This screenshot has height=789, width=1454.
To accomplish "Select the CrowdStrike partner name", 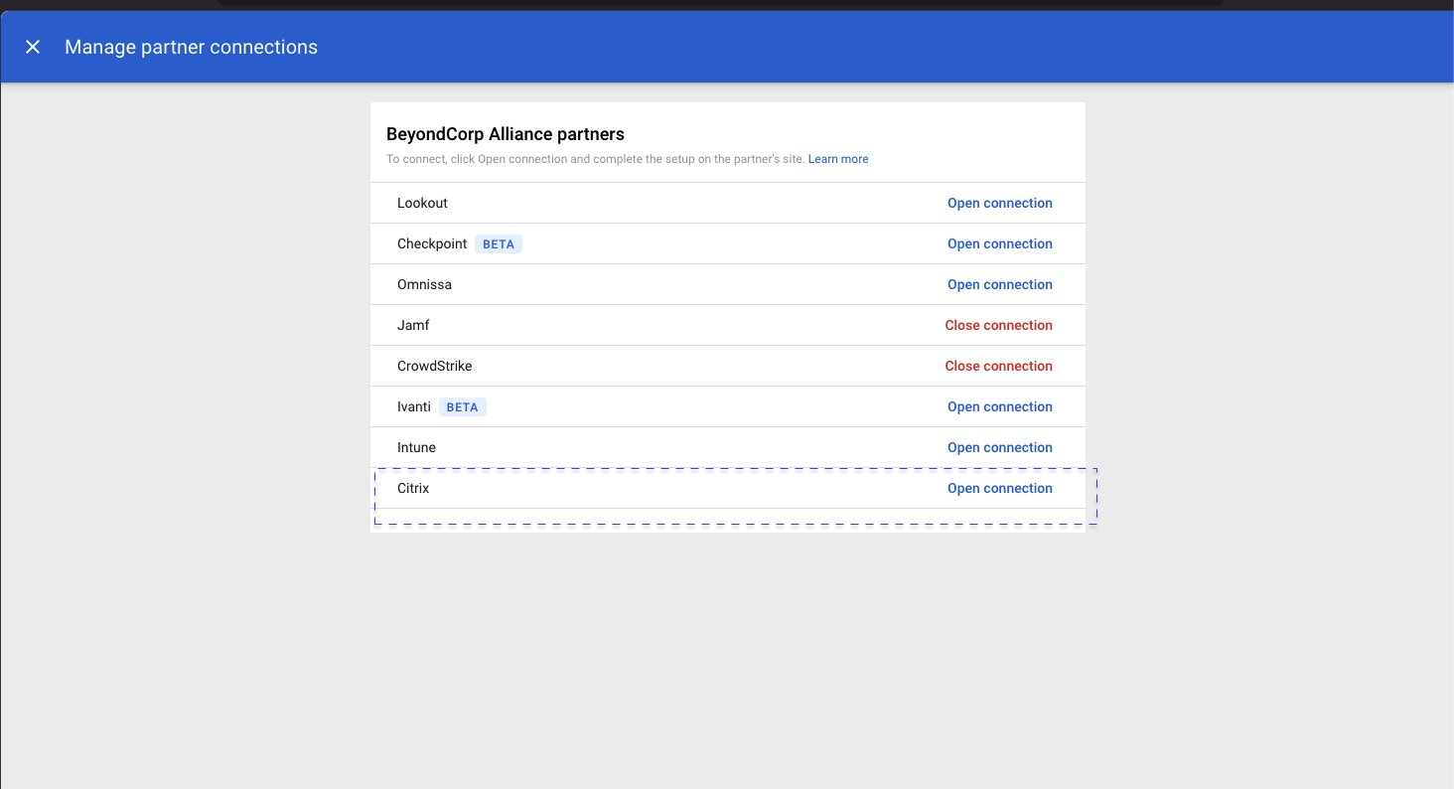I will [x=434, y=366].
